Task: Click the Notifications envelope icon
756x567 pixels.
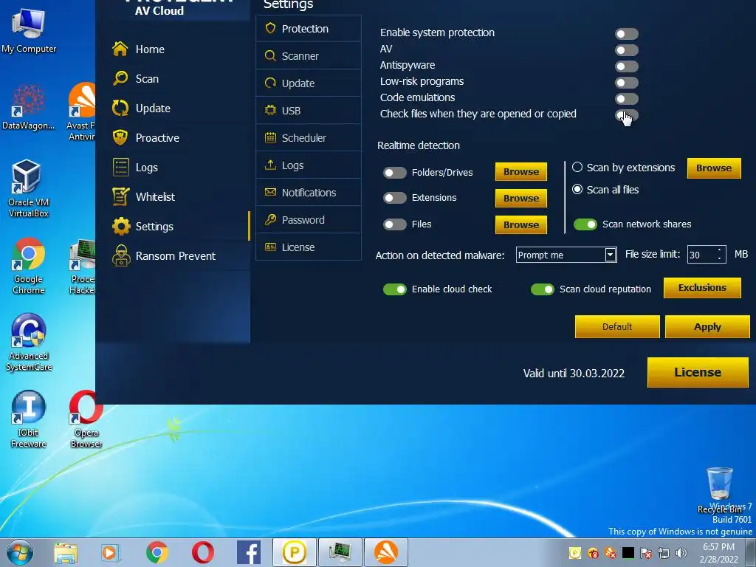Action: (x=270, y=192)
